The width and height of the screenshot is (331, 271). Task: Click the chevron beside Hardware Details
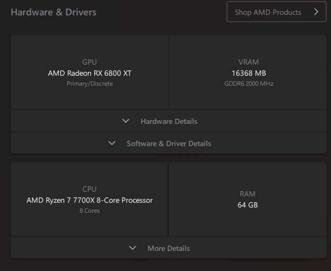[x=126, y=121]
